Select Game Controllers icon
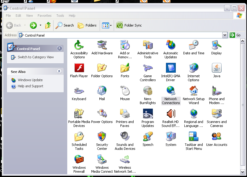The image size is (247, 177). click(x=148, y=68)
